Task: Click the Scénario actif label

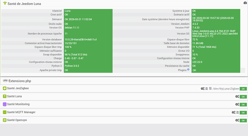Action: [x=182, y=14]
